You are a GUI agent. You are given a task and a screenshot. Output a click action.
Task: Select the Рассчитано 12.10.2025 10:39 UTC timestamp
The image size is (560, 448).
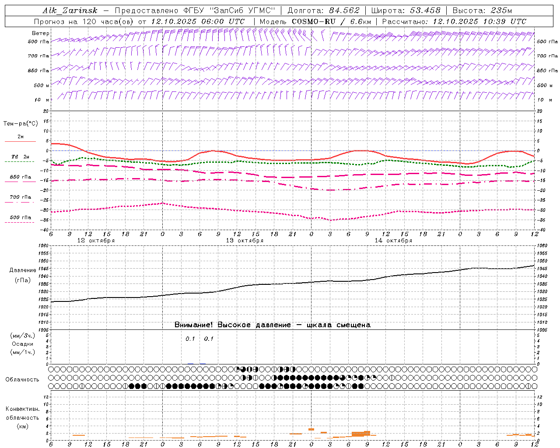[454, 21]
